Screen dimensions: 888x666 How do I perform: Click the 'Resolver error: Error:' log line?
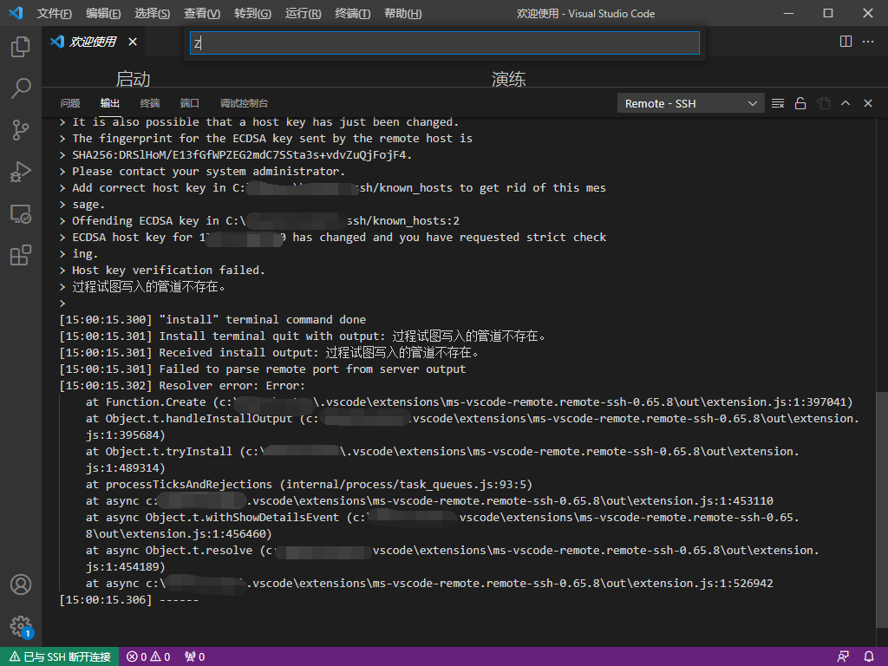(x=182, y=385)
